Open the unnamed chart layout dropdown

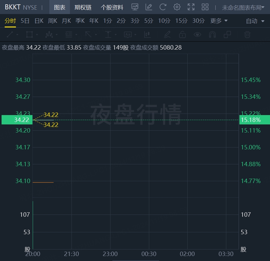(x=243, y=7)
